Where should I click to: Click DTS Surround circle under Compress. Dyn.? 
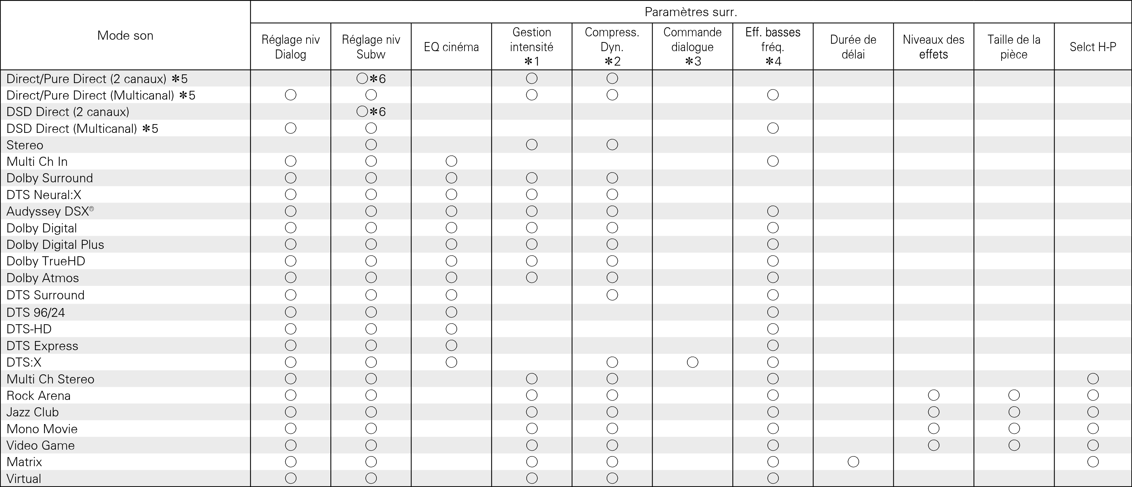tap(612, 295)
